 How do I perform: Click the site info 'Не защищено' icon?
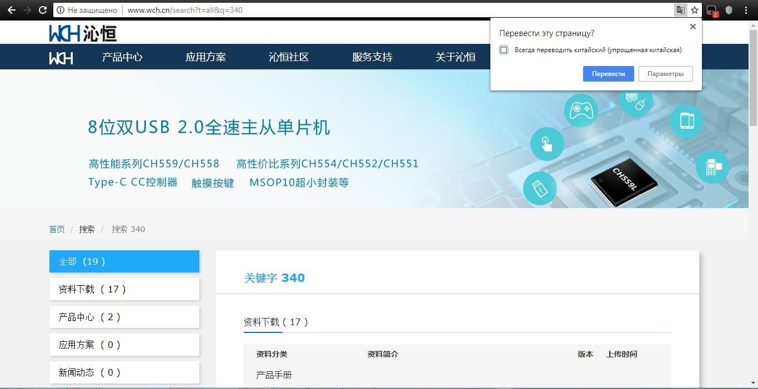[61, 10]
